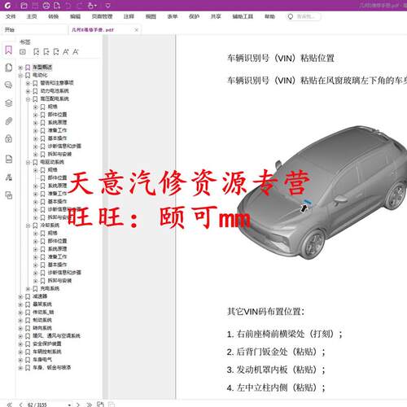The image size is (407, 407).
Task: Increase bookmark font size
Action: pyautogui.click(x=66, y=51)
